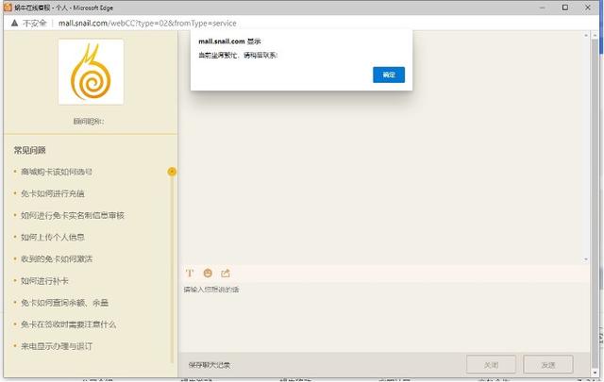604x382 pixels.
Task: Open FAQ 如何进行补卡
Action: [x=44, y=280]
